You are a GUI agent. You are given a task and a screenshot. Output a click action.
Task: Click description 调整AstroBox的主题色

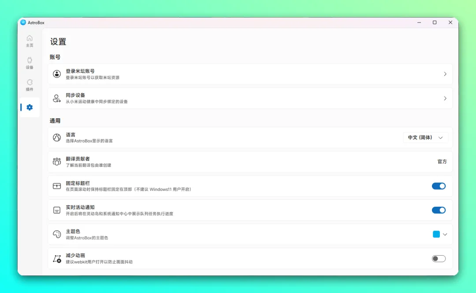pos(87,238)
